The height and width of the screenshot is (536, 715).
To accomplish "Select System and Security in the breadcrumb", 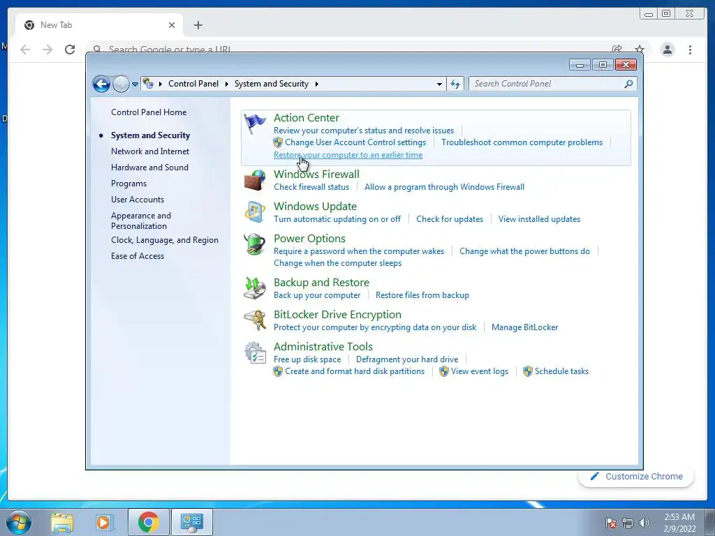I will tap(272, 84).
